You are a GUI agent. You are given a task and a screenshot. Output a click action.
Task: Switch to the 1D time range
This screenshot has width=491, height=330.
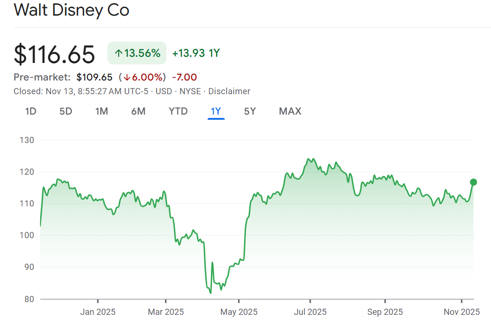[31, 111]
